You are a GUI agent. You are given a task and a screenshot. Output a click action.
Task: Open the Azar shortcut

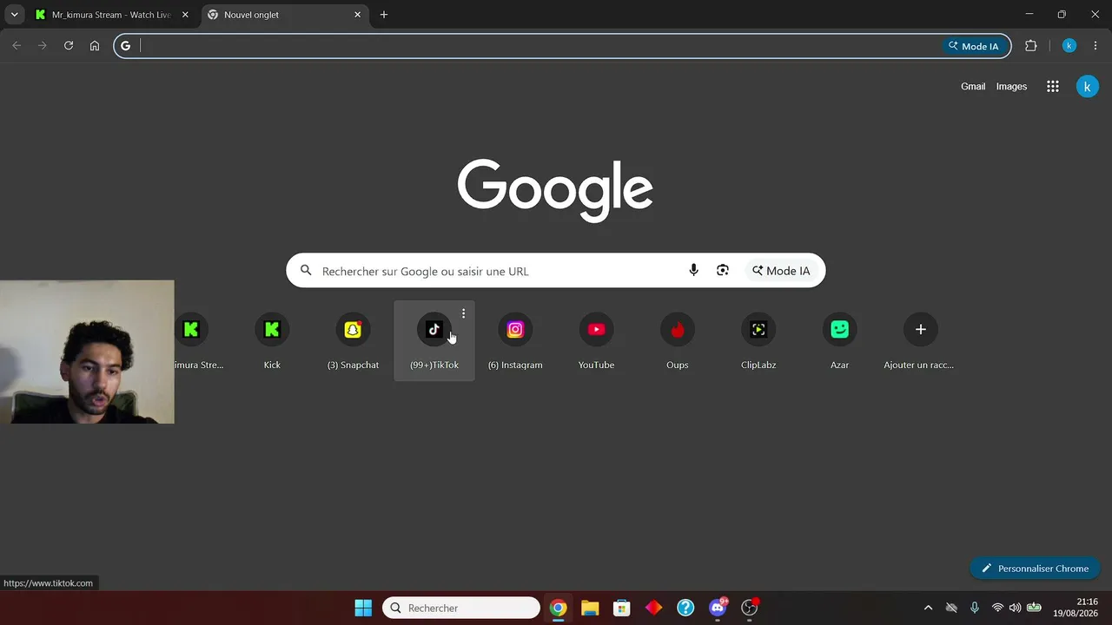point(839,341)
